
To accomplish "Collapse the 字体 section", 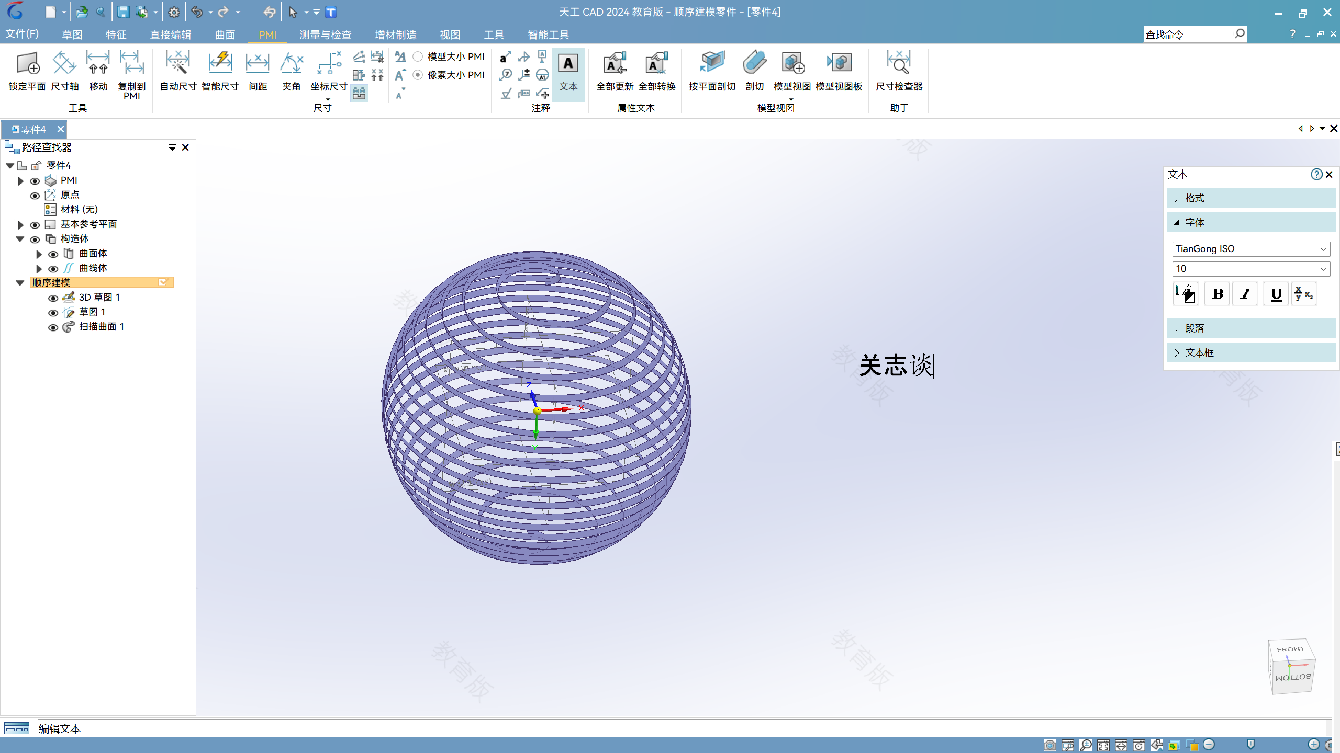I will point(1251,222).
